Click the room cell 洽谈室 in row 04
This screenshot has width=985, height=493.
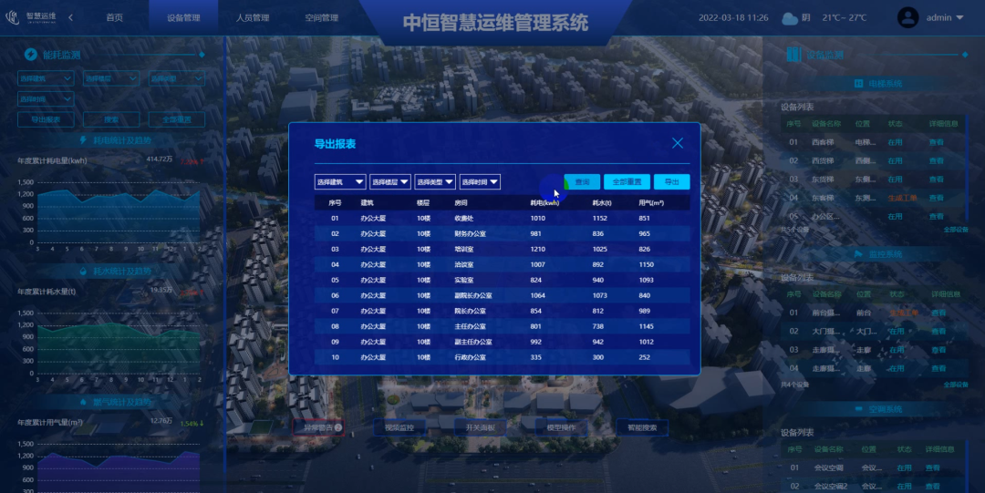[x=464, y=265]
